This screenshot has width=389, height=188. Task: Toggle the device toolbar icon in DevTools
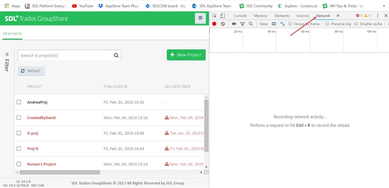[223, 16]
